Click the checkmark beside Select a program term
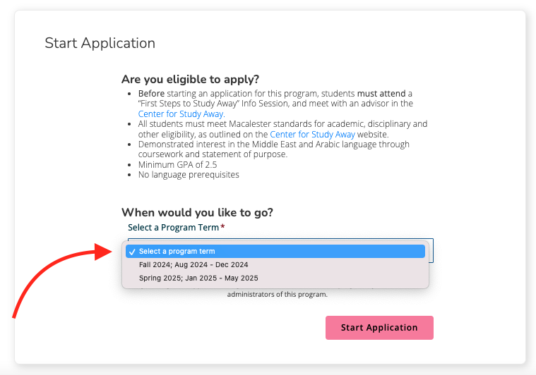The image size is (536, 375). pyautogui.click(x=132, y=252)
